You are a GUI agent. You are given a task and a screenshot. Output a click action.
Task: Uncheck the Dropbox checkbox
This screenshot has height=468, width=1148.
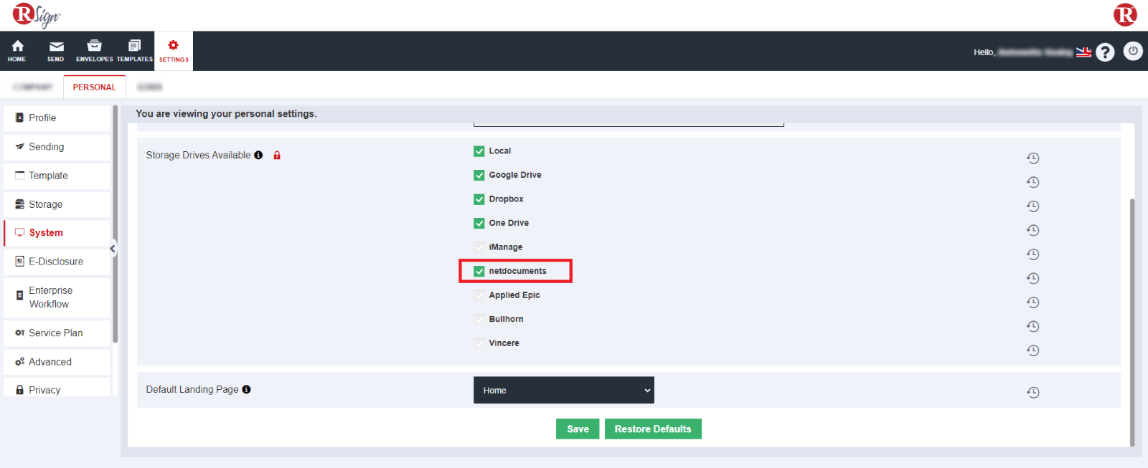pos(479,199)
